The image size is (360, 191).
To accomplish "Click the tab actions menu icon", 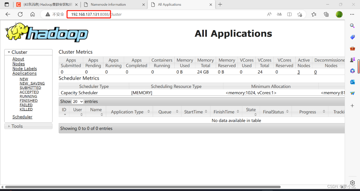I will point(7,5).
